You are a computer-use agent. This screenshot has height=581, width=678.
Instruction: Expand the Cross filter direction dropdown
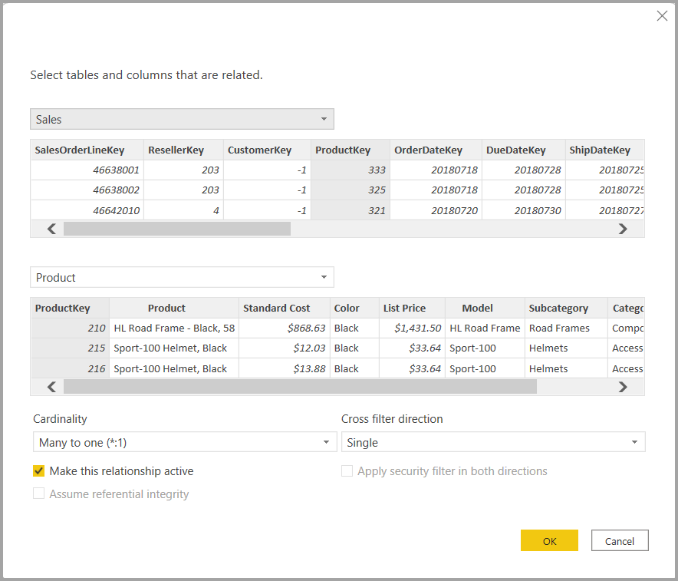[x=493, y=442]
